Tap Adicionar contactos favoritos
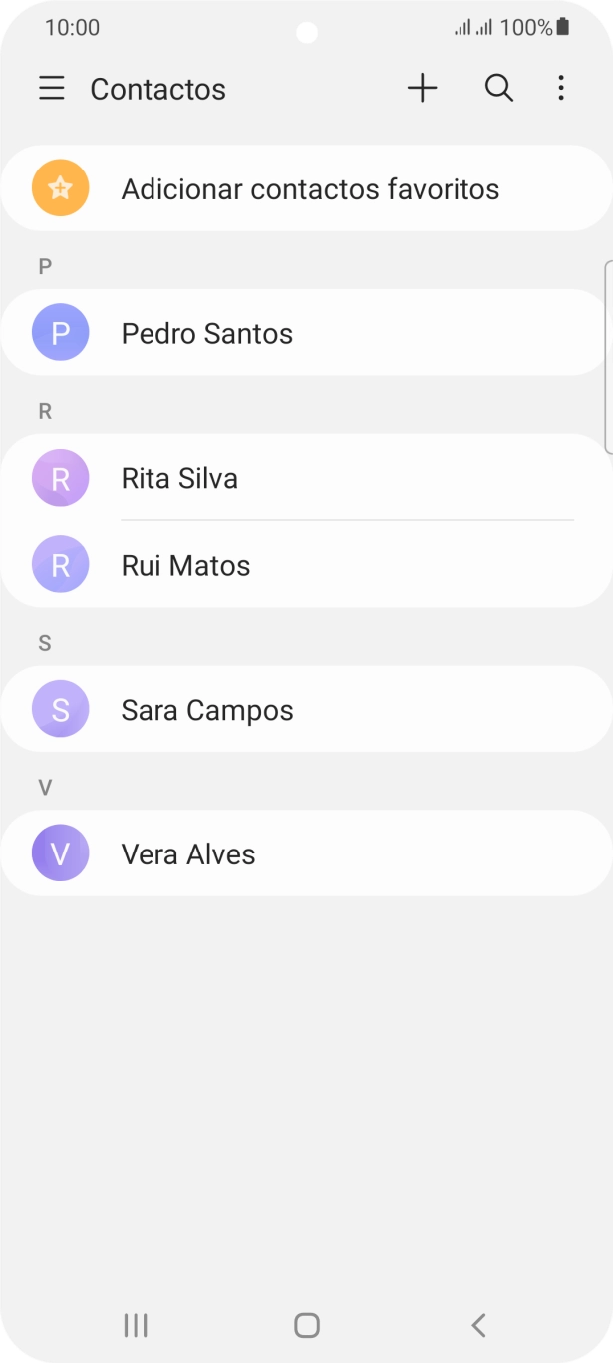Screen dimensions: 613x1363 click(x=310, y=188)
